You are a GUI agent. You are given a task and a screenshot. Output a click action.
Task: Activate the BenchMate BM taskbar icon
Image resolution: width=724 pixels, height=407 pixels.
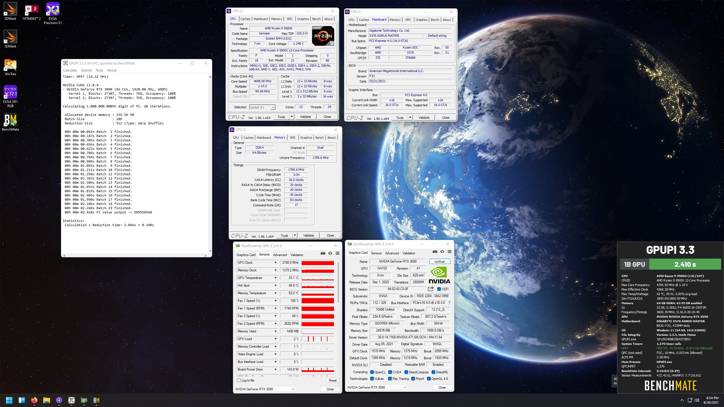96,400
